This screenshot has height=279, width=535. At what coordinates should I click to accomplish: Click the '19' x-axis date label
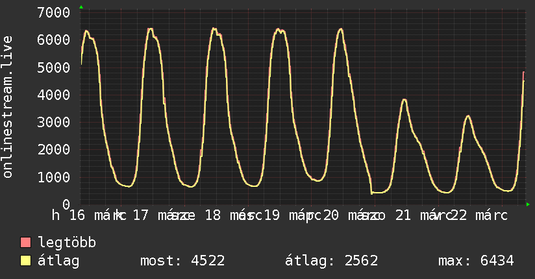pyautogui.click(x=272, y=215)
